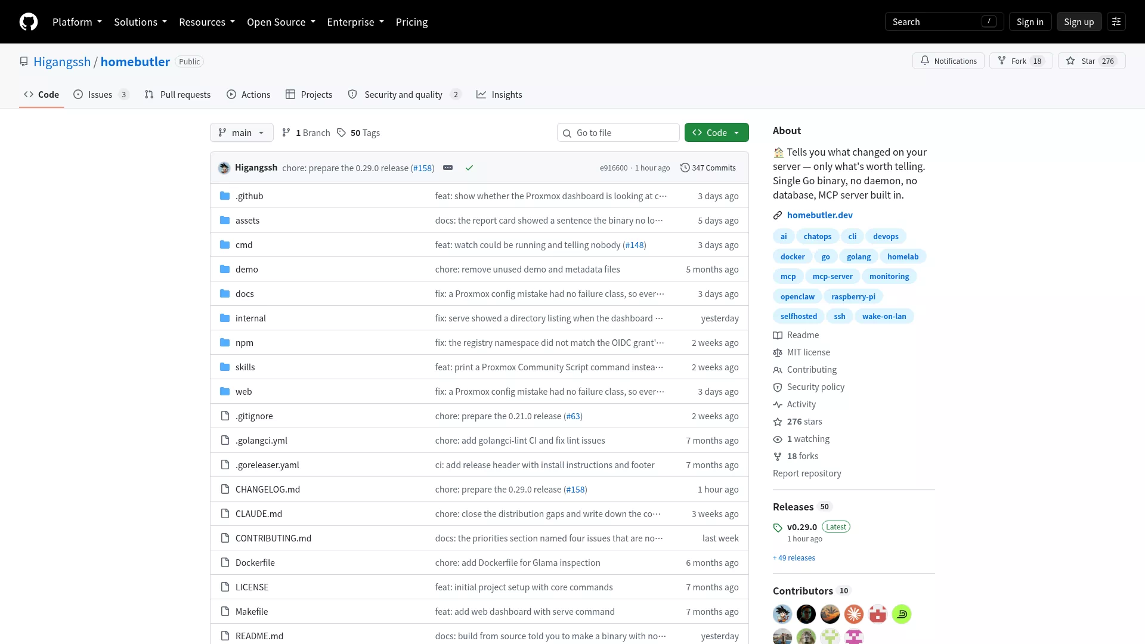Open the 50 Tags link

pyautogui.click(x=358, y=133)
